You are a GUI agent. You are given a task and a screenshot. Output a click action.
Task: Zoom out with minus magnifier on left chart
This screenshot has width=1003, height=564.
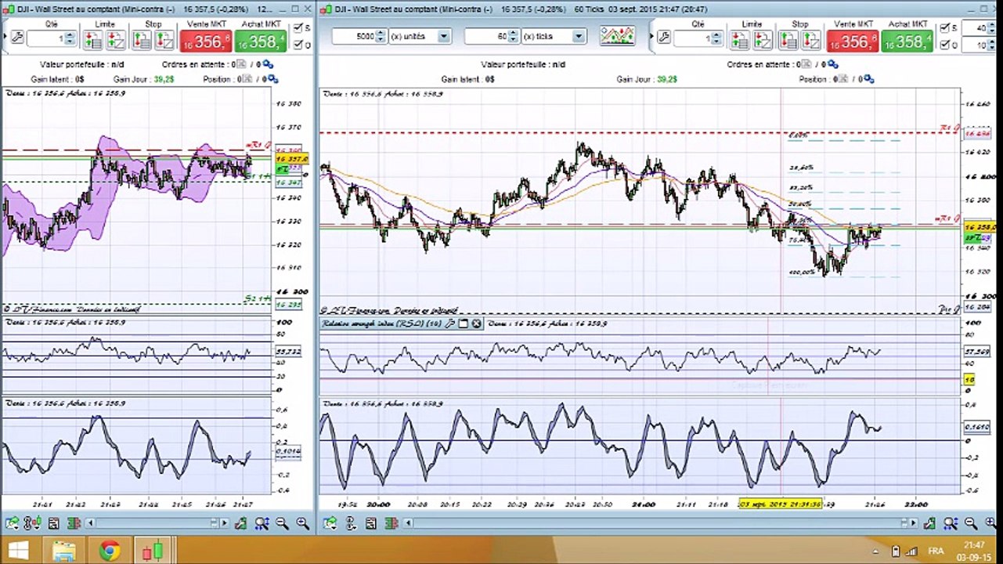283,523
